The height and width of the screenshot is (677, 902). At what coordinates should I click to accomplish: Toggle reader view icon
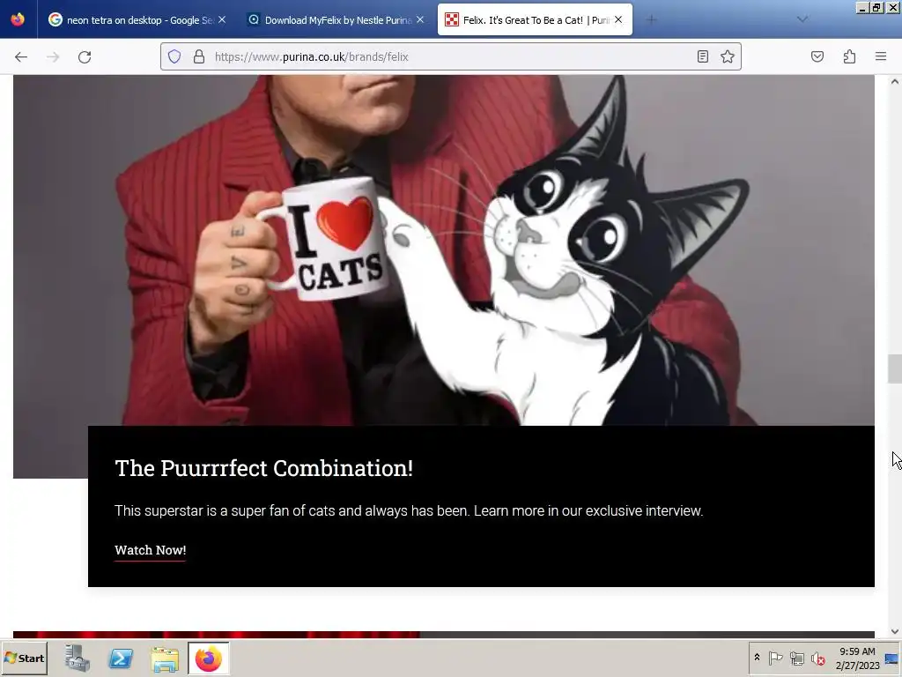coord(702,56)
